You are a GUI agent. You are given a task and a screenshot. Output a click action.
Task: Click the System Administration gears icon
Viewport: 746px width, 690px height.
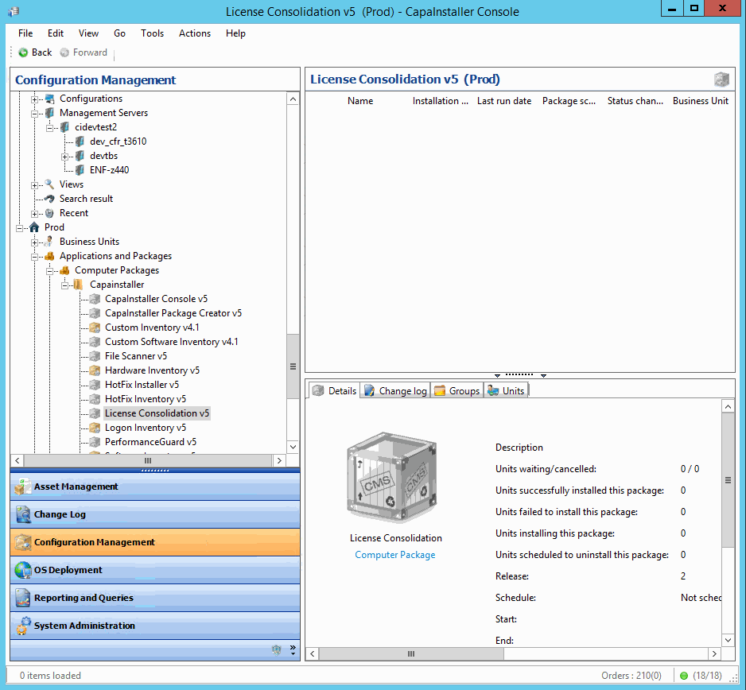tap(22, 626)
